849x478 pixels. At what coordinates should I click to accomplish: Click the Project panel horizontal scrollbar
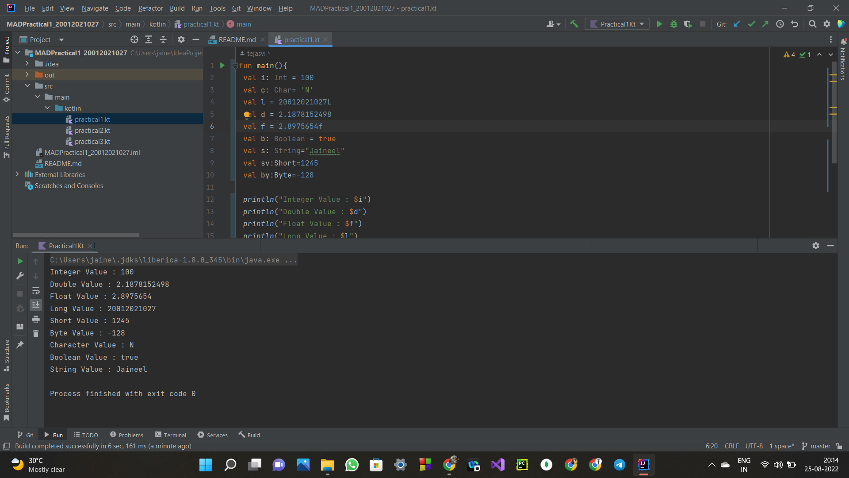76,235
